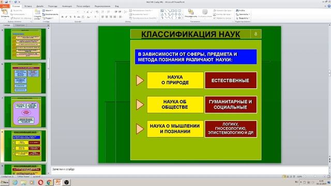Open the Заливка фигуры shape fill dropdown

pyautogui.click(x=223, y=10)
